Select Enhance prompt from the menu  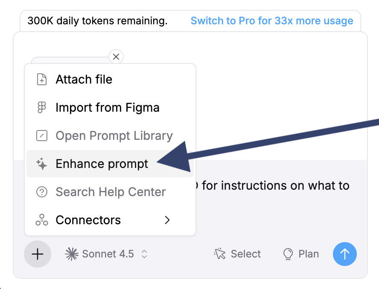[x=102, y=164]
